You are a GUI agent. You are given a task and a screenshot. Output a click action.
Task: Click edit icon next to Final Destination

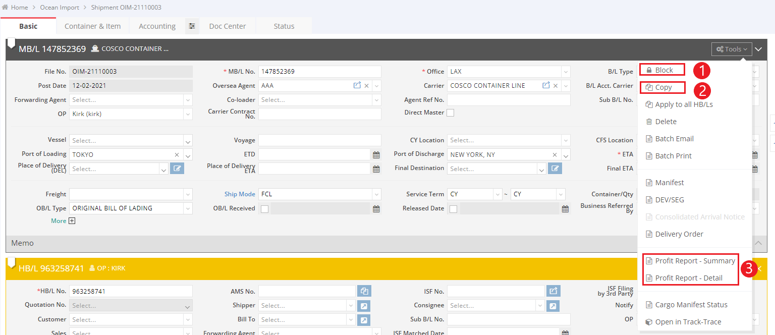click(x=555, y=169)
